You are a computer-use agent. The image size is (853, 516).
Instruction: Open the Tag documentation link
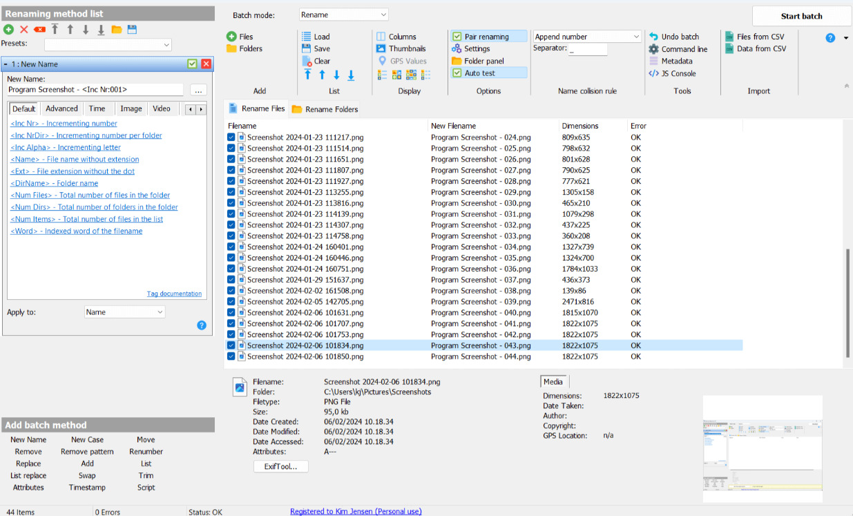(x=174, y=294)
